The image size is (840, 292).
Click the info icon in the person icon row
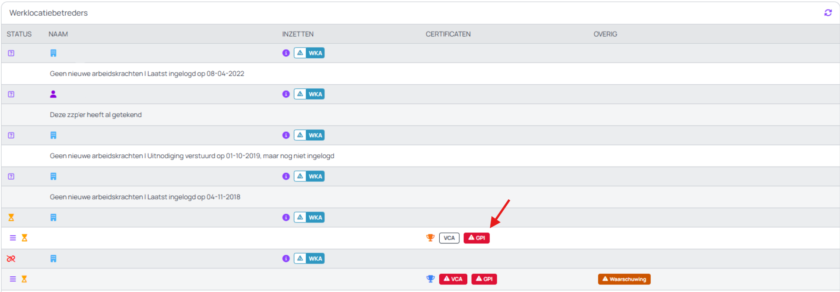[x=286, y=94]
